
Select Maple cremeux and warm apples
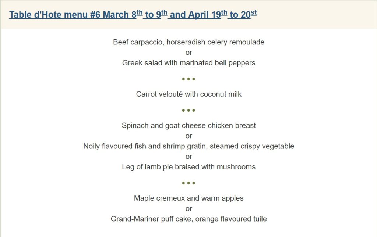tap(188, 198)
